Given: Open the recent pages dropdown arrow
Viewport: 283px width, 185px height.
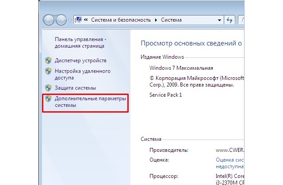Looking at the screenshot, I should pos(70,20).
